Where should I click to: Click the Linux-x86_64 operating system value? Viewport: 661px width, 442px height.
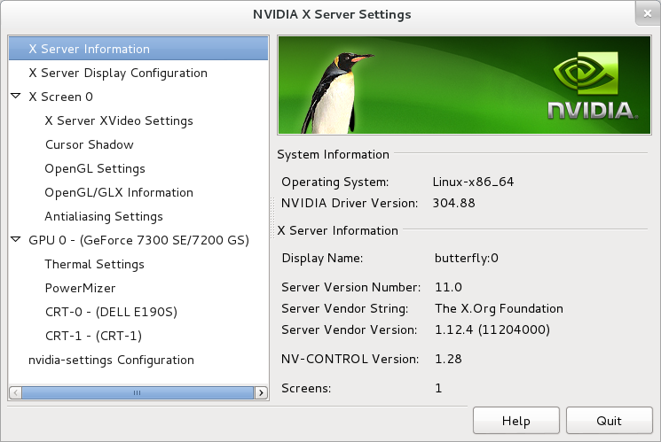[473, 182]
